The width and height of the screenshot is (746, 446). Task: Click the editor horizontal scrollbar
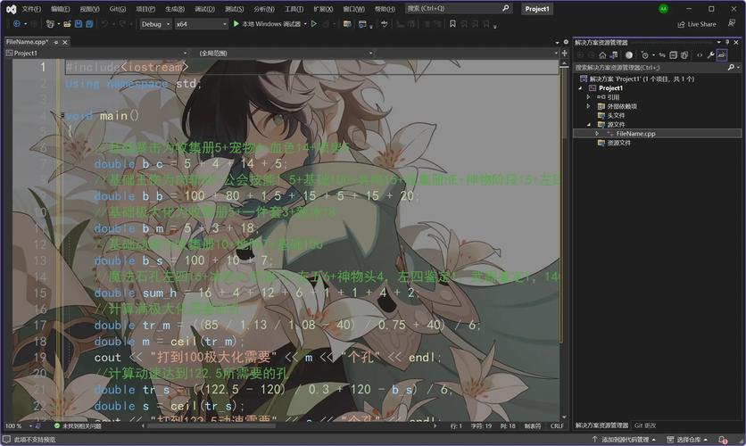pyautogui.click(x=212, y=426)
